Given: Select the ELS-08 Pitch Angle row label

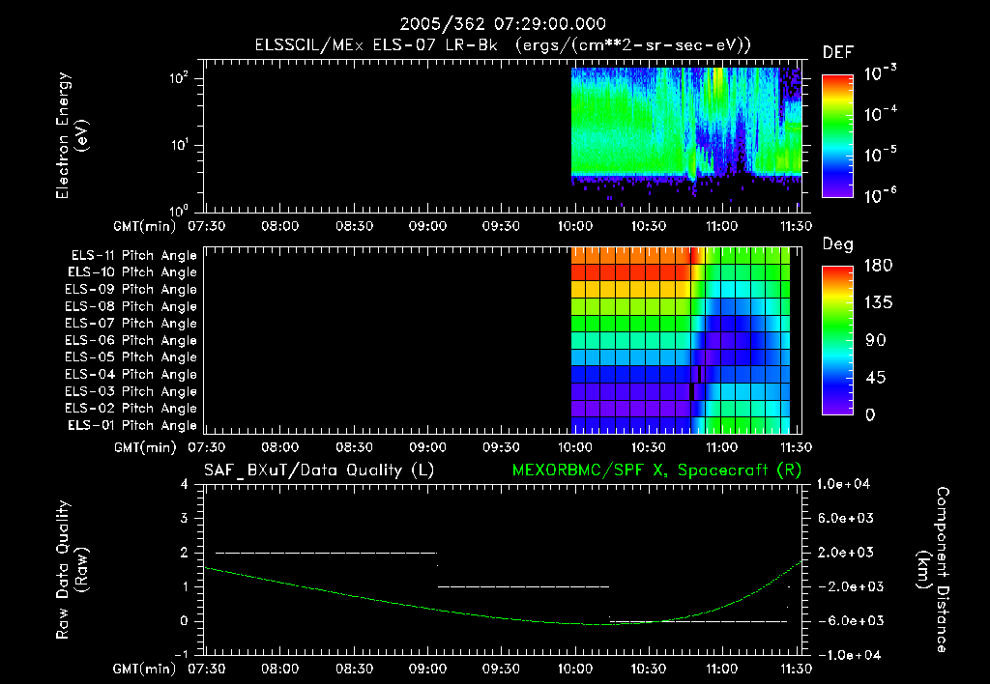Looking at the screenshot, I should 131,306.
